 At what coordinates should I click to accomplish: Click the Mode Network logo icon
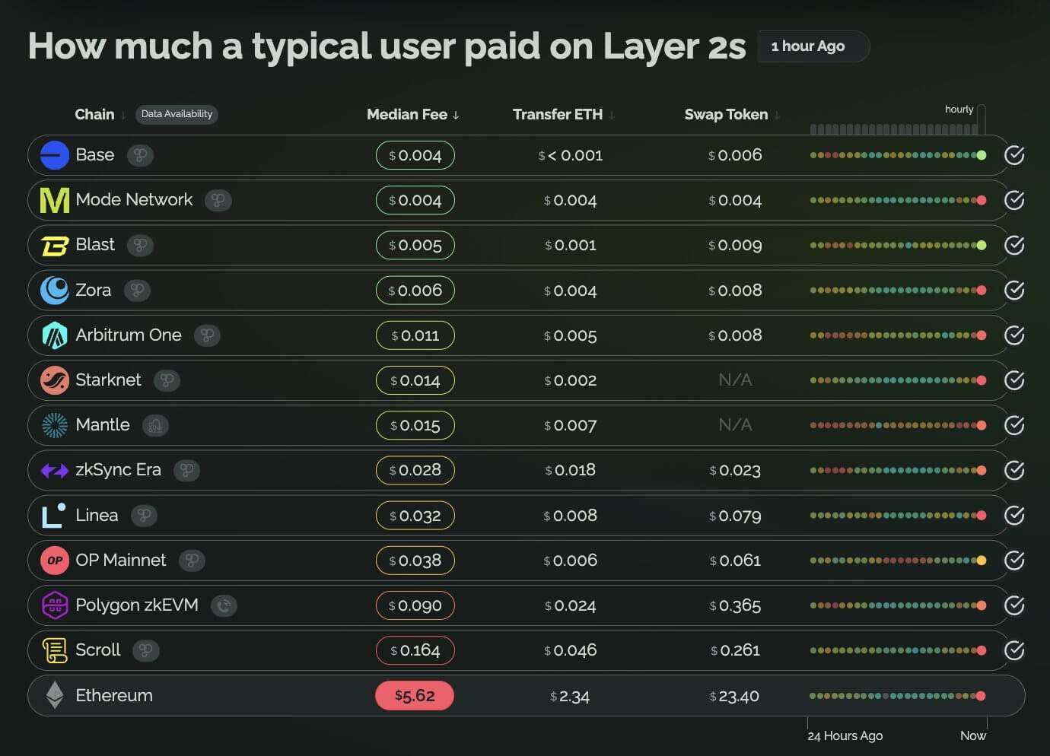55,200
